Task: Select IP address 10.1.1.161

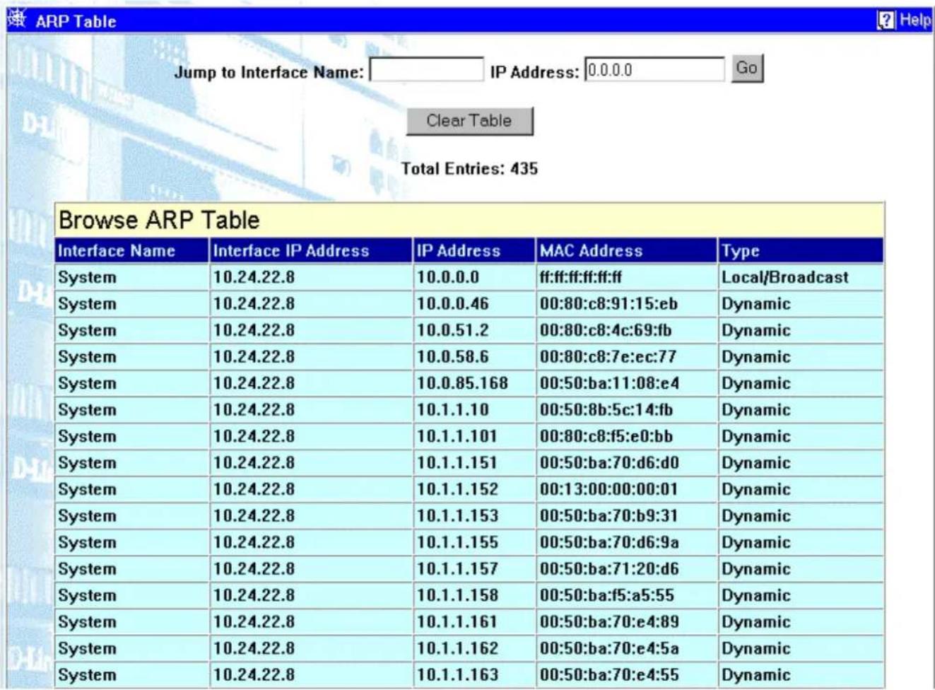Action: [457, 622]
